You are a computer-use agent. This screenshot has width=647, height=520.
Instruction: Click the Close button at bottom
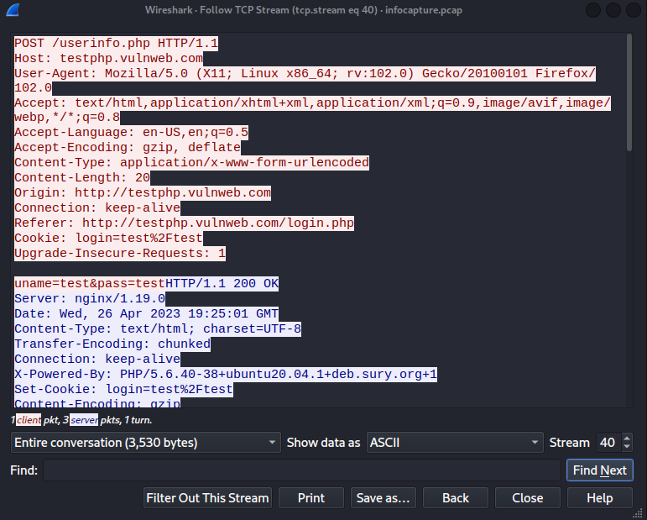pyautogui.click(x=528, y=497)
